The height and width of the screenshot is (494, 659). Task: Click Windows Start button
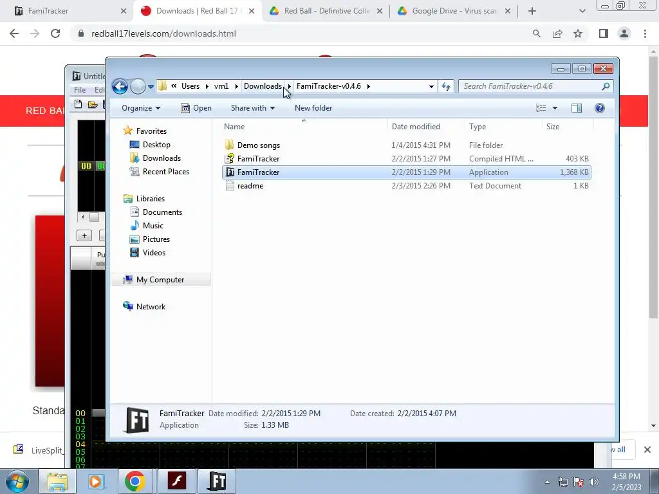pyautogui.click(x=16, y=481)
